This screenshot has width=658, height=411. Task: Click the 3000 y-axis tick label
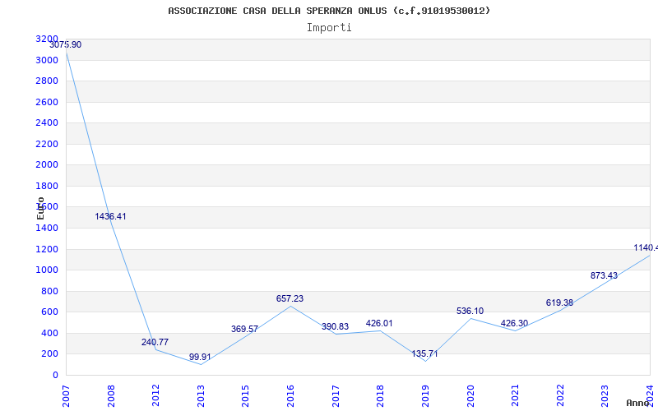click(47, 60)
